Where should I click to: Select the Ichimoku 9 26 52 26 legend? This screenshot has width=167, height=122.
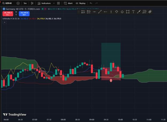(11, 19)
